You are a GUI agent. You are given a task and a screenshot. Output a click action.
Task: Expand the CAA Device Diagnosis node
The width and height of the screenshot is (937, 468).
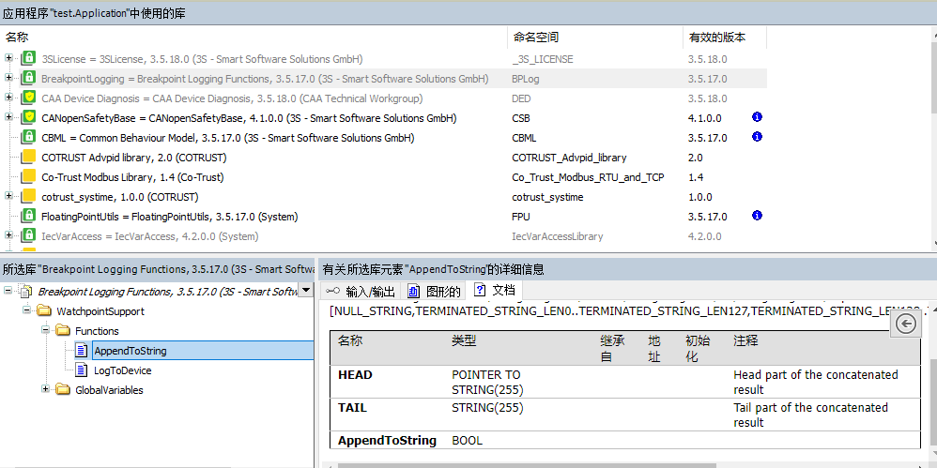point(8,98)
